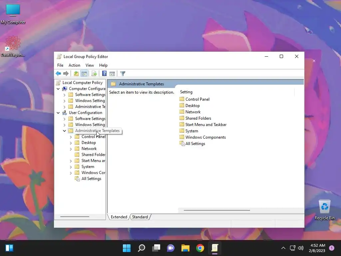
Task: Click the Filter funnel toolbar icon
Action: click(123, 74)
